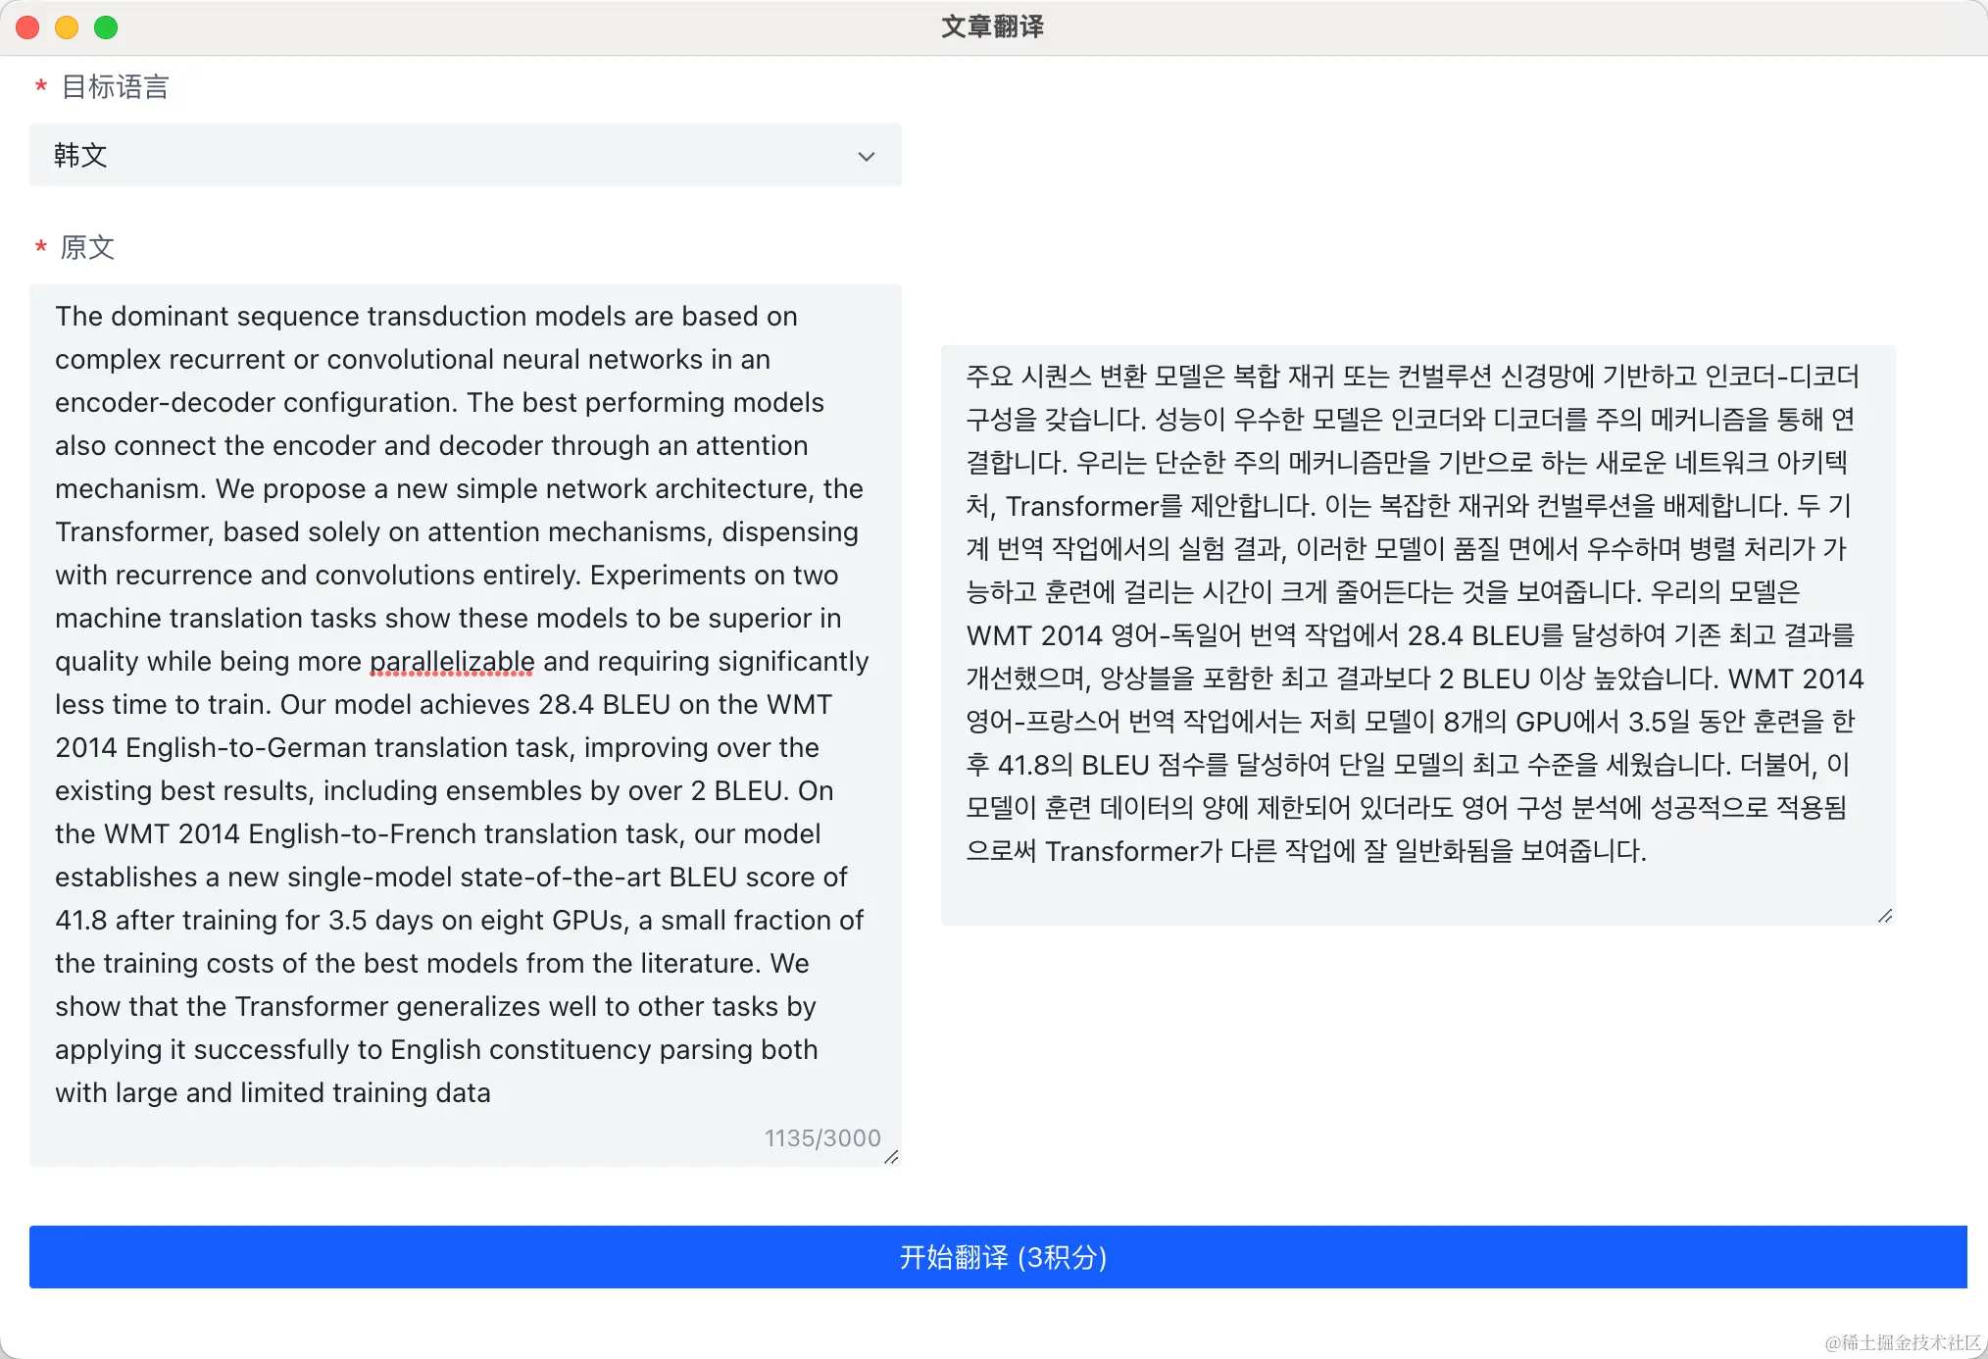The width and height of the screenshot is (1988, 1359).
Task: Click inside the Korean translation output area
Action: 1417,634
